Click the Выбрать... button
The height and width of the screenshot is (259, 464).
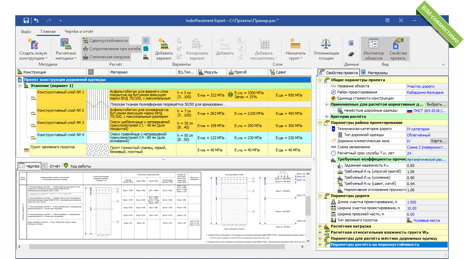tap(436, 104)
